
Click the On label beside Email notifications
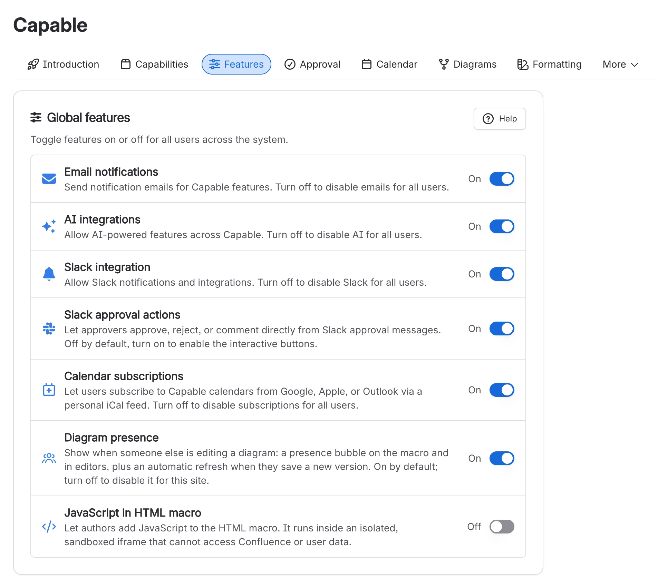click(475, 179)
